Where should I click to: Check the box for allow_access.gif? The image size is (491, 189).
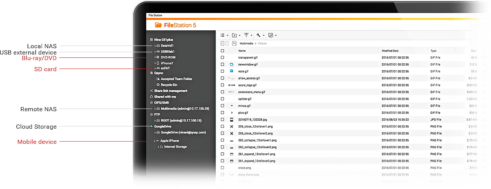(x=222, y=78)
